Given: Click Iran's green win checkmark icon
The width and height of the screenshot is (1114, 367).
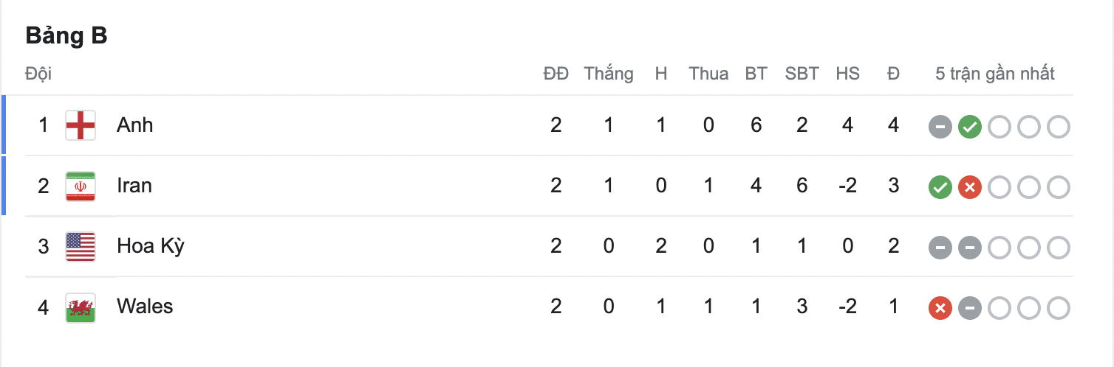Looking at the screenshot, I should [940, 187].
